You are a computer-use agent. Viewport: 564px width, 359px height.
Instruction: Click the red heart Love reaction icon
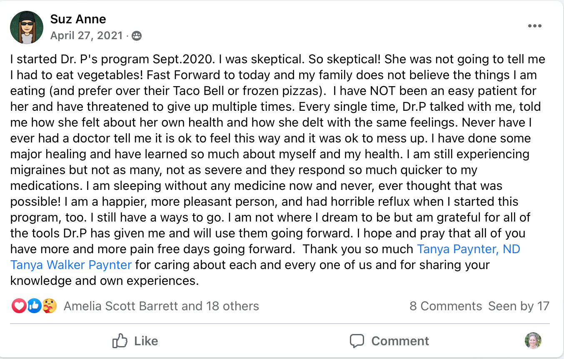point(19,306)
